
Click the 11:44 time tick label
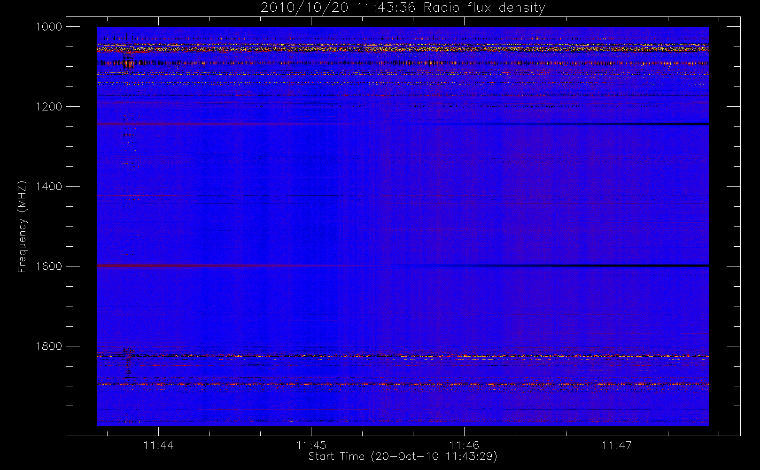pyautogui.click(x=158, y=445)
